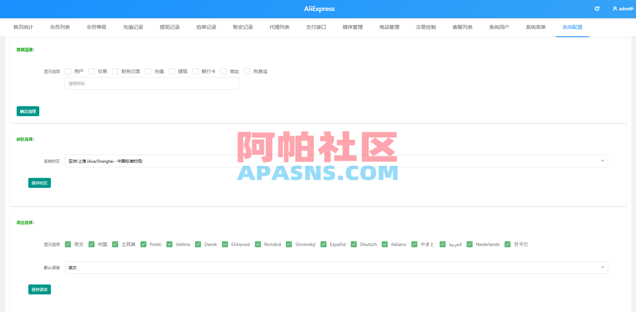The width and height of the screenshot is (636, 312).
Task: Uncheck the 土耳其 language checkbox
Action: pyautogui.click(x=115, y=244)
